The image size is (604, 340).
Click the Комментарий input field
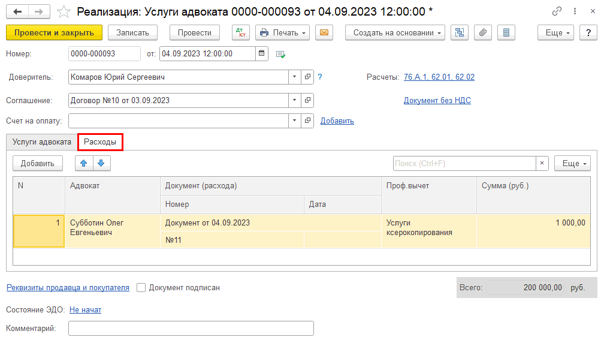(191, 329)
